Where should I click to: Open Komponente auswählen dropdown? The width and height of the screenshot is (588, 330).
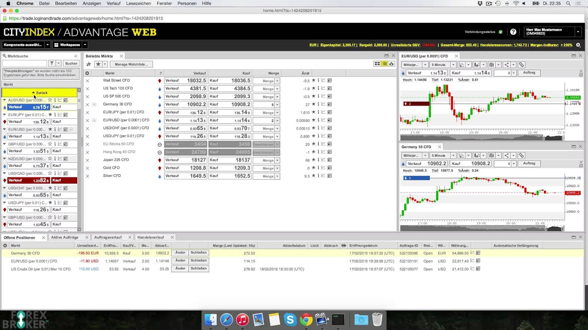tap(26, 45)
